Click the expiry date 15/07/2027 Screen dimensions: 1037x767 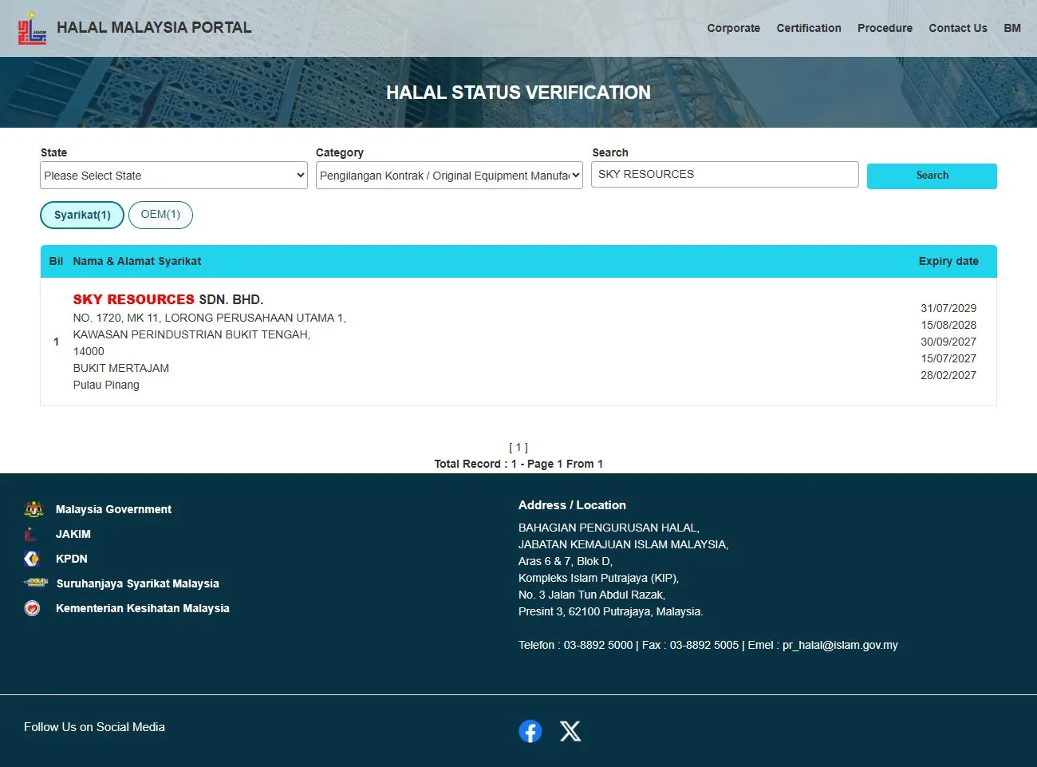click(948, 358)
